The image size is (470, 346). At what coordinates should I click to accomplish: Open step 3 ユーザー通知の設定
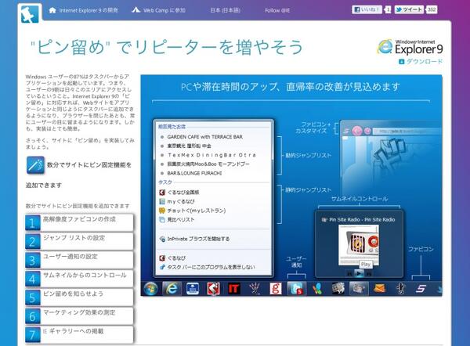[79, 260]
